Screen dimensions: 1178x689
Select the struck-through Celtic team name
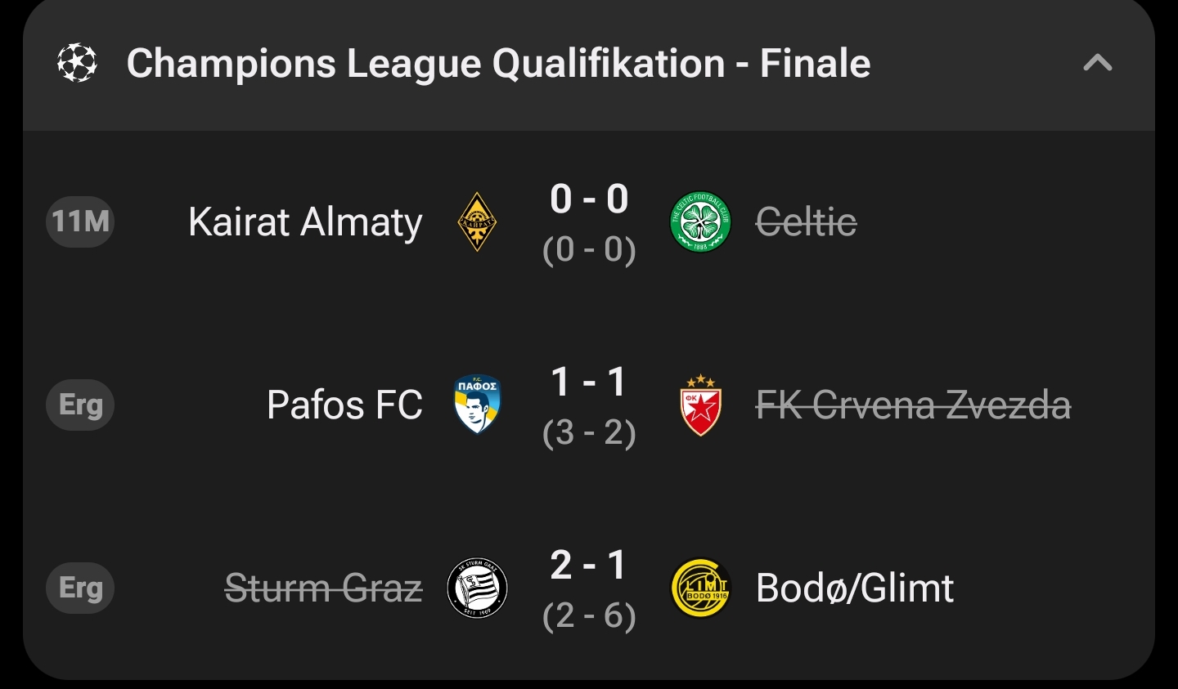[x=806, y=222]
